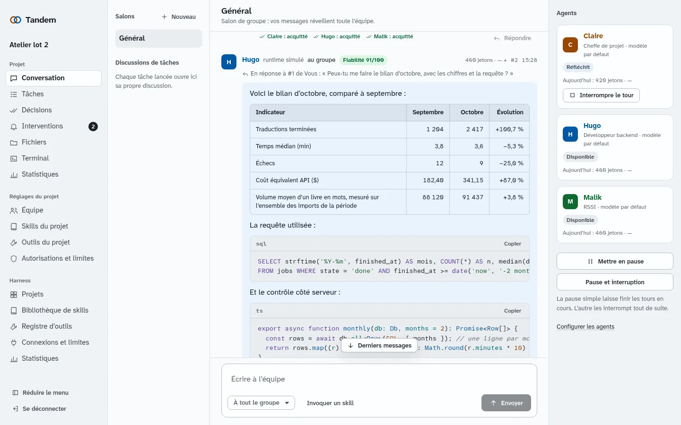Click Répondre on the previous message
Viewport: 681px width, 425px height.
512,38
